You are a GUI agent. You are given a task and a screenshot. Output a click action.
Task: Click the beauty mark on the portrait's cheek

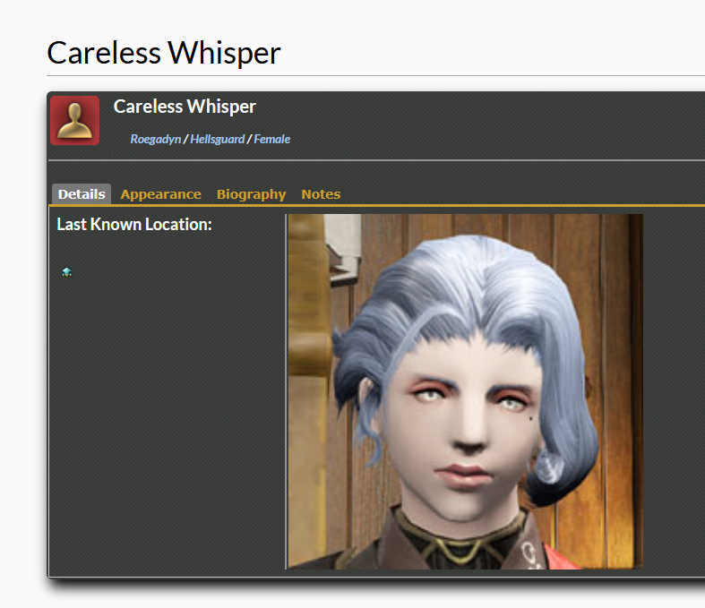[x=531, y=419]
